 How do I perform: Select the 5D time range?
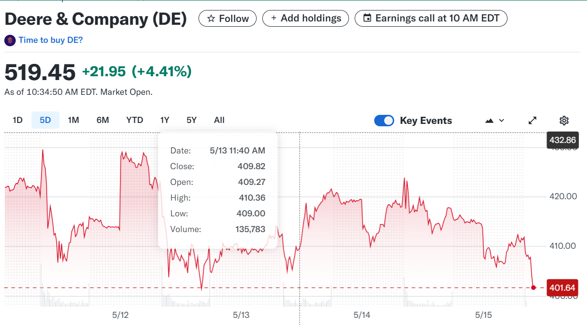pos(45,120)
